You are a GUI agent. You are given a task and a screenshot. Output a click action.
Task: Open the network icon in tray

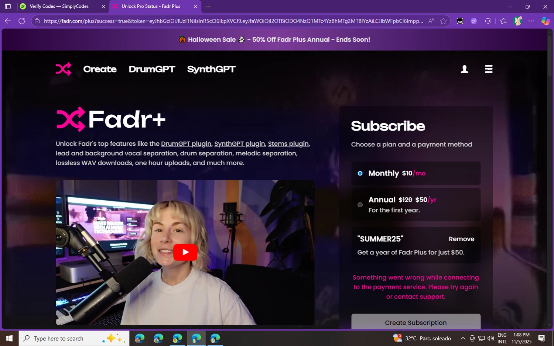click(x=481, y=338)
